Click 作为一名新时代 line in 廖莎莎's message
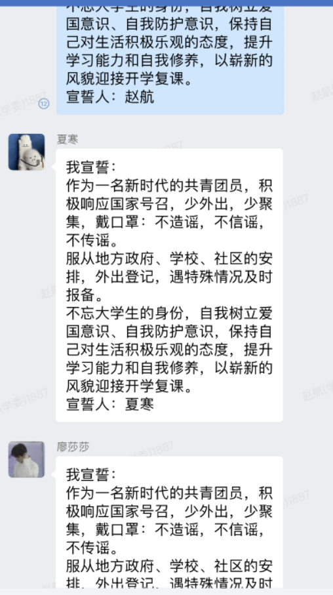 (169, 493)
